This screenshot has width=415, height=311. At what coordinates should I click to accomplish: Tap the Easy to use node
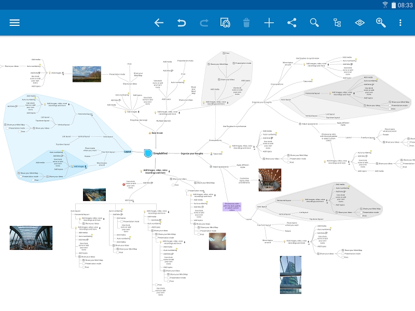tap(157, 133)
